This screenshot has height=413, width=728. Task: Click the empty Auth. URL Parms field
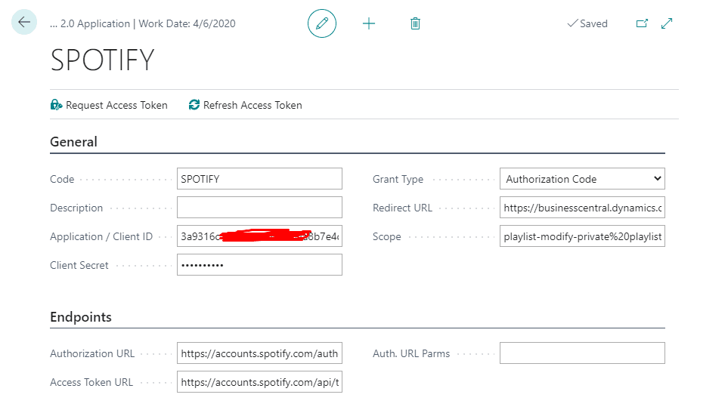(x=582, y=353)
